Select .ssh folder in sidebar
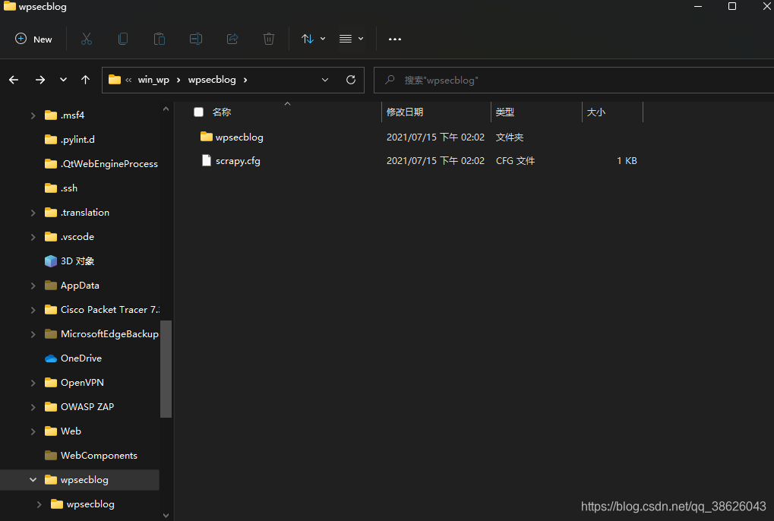This screenshot has height=521, width=774. [69, 188]
